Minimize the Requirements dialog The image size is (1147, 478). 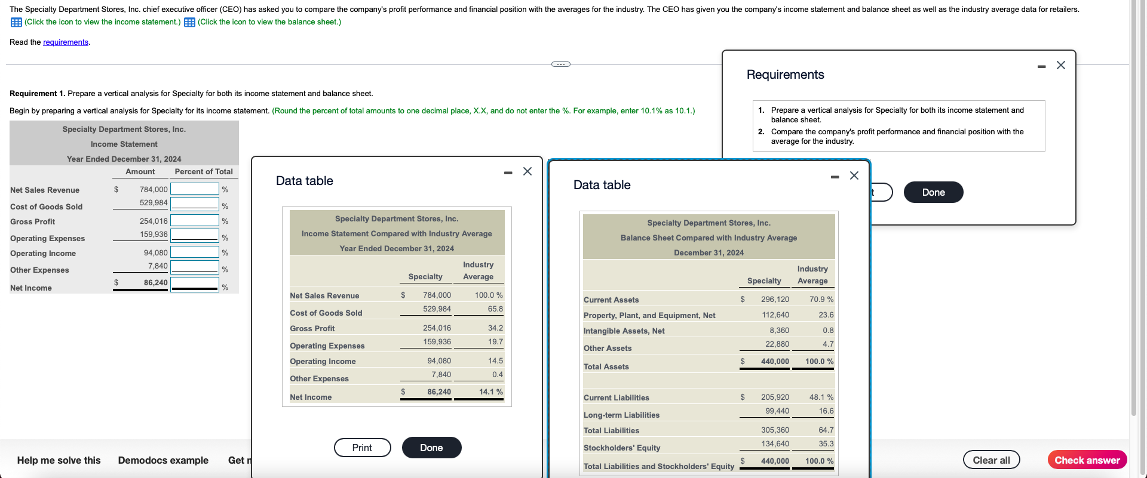click(1042, 66)
